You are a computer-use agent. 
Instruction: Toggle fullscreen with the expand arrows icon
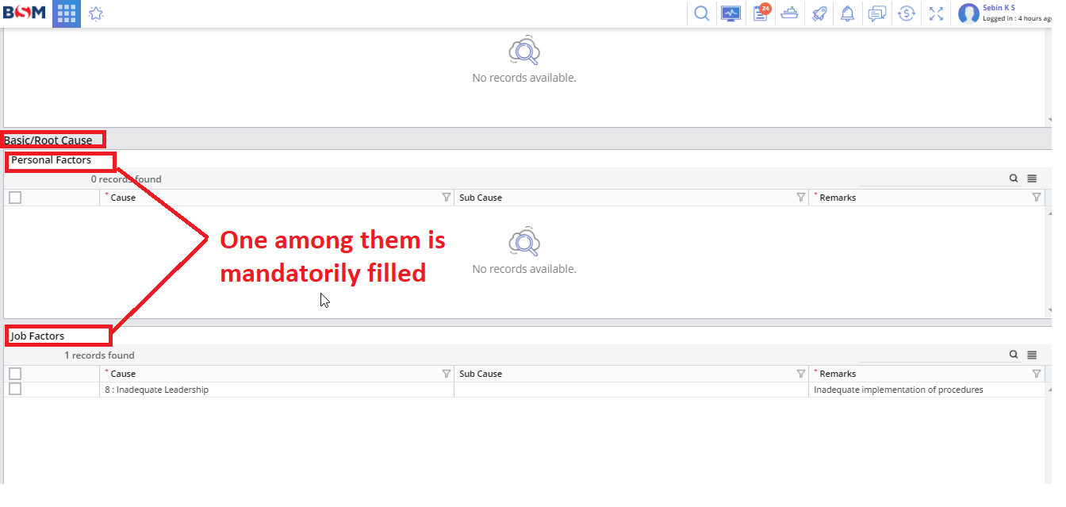tap(936, 13)
